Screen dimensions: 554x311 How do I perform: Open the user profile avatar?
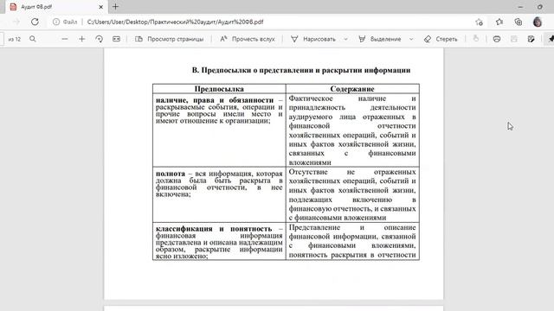tap(538, 22)
